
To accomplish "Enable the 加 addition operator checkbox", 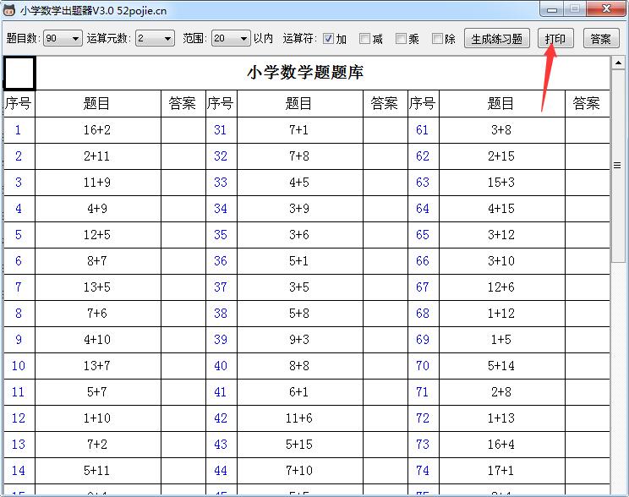I will (x=328, y=39).
